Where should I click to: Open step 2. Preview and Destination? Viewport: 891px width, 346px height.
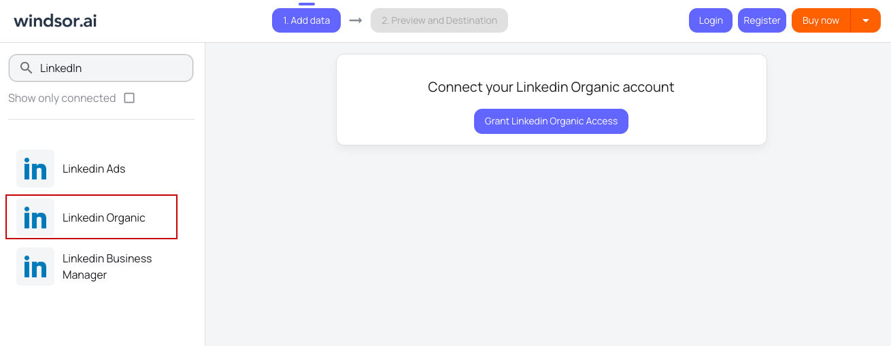[x=439, y=20]
